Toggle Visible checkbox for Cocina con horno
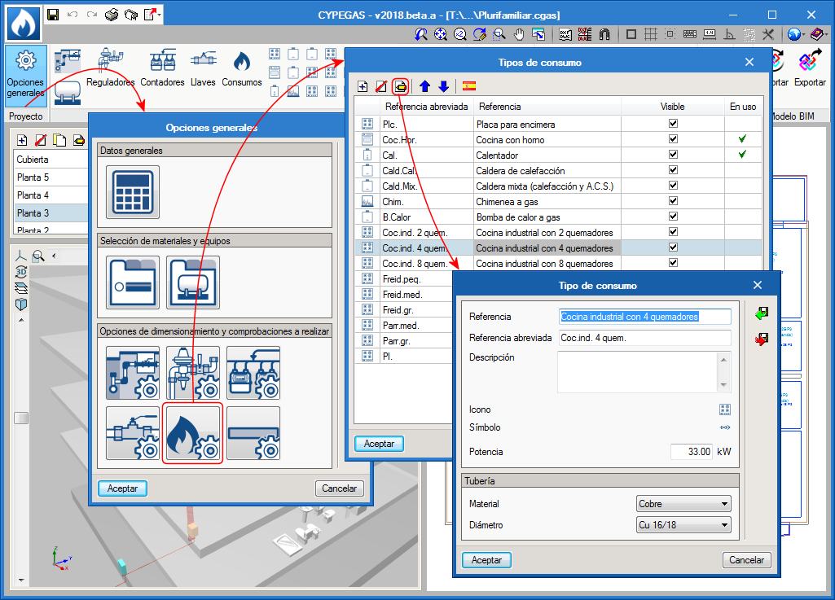This screenshot has width=835, height=600. click(673, 139)
